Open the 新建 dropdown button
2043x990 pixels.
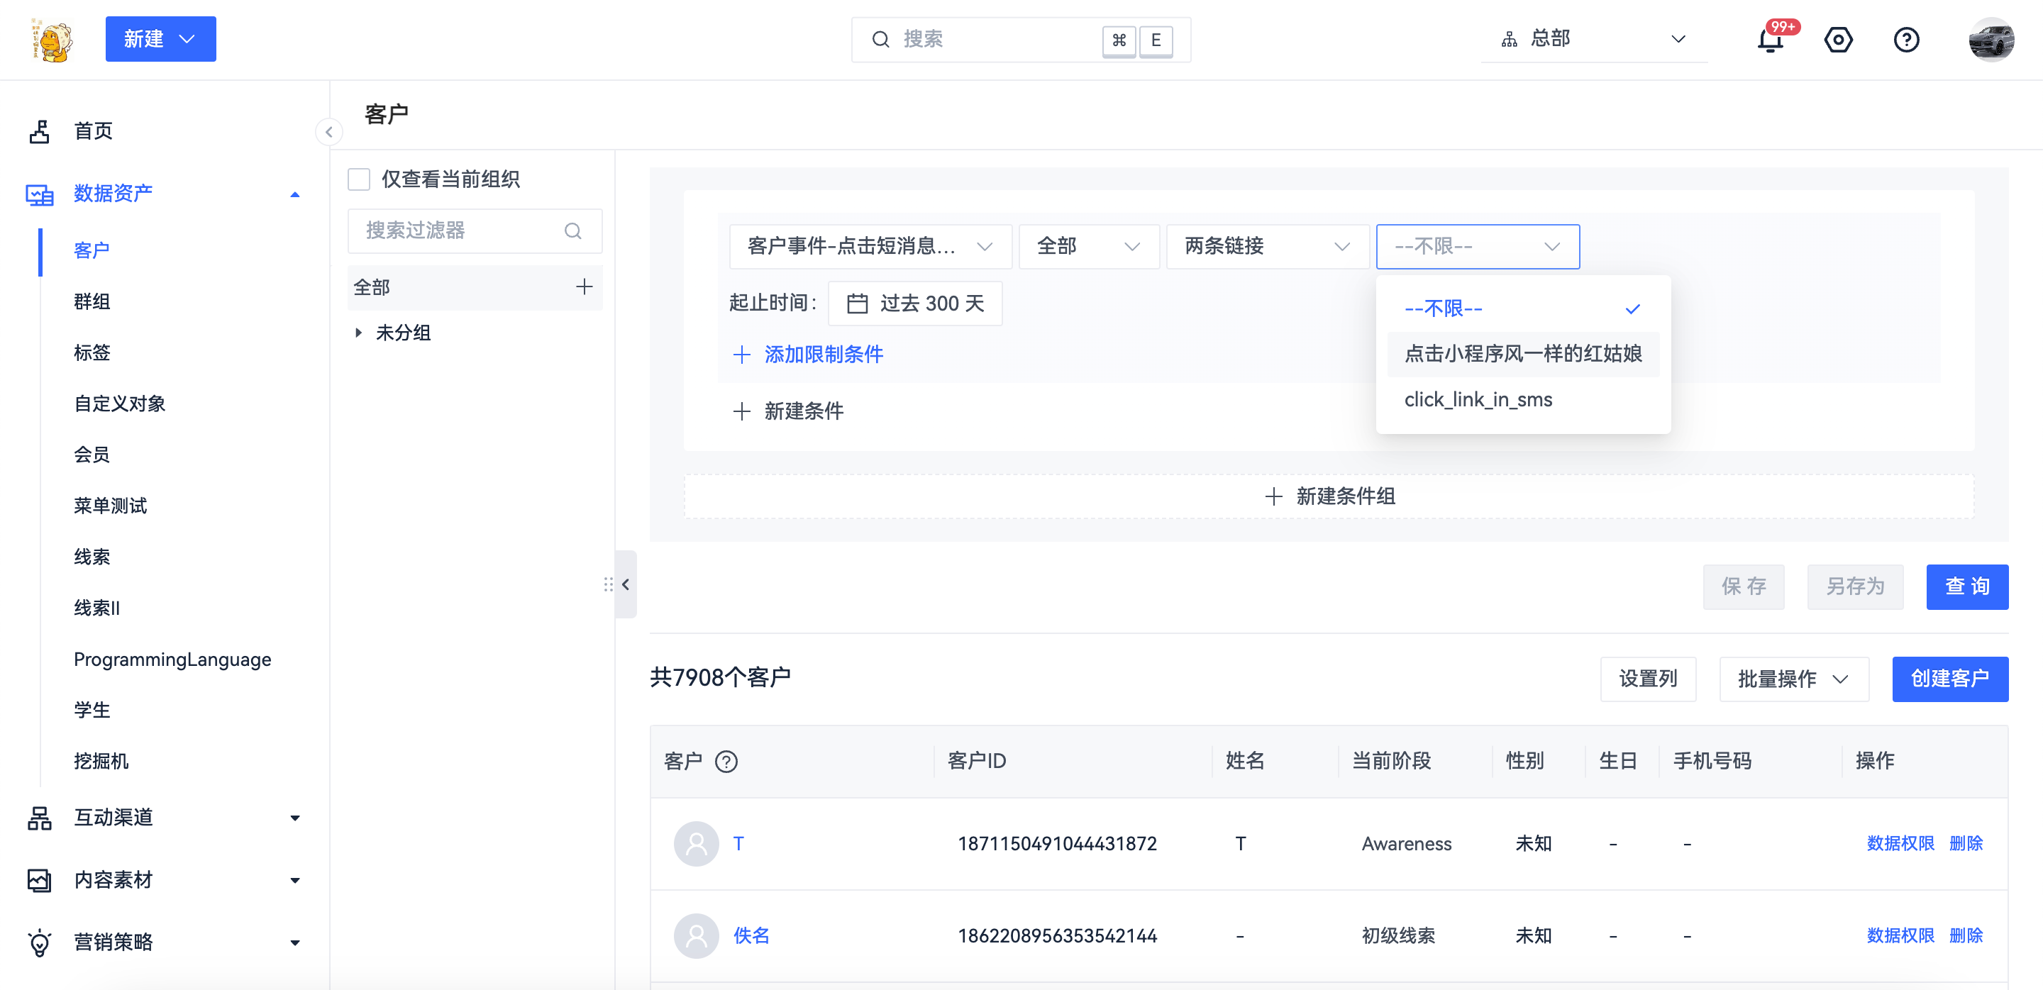[x=160, y=39]
